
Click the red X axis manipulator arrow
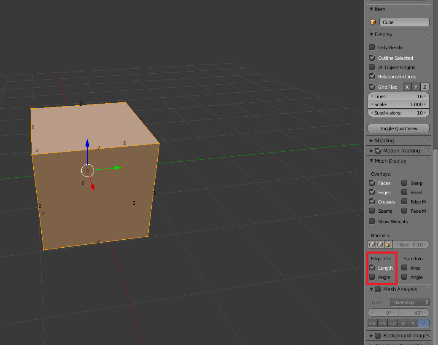pos(92,187)
